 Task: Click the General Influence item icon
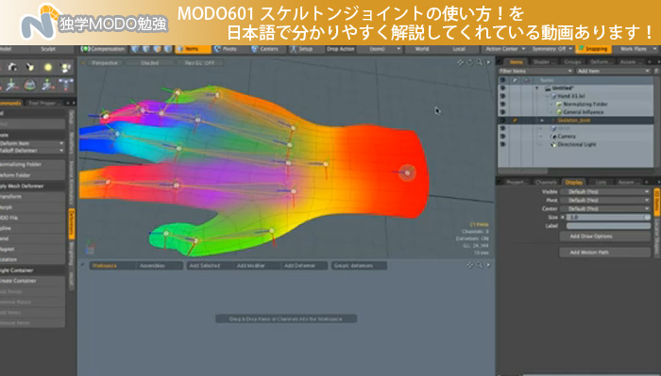tap(559, 112)
